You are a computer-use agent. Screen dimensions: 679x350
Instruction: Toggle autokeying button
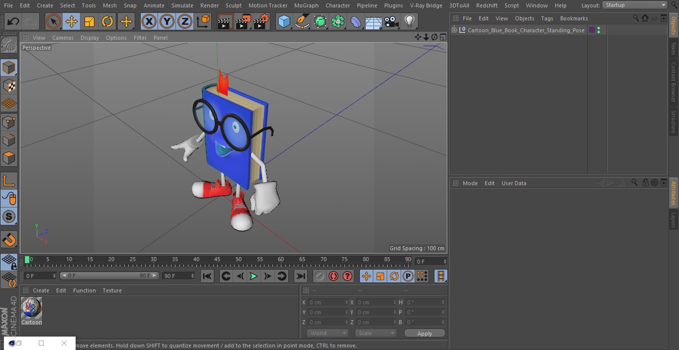(x=334, y=277)
